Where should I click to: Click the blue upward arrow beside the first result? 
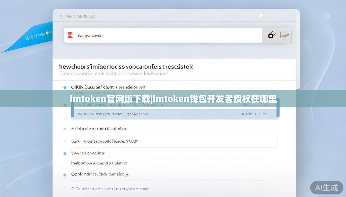pyautogui.click(x=65, y=87)
